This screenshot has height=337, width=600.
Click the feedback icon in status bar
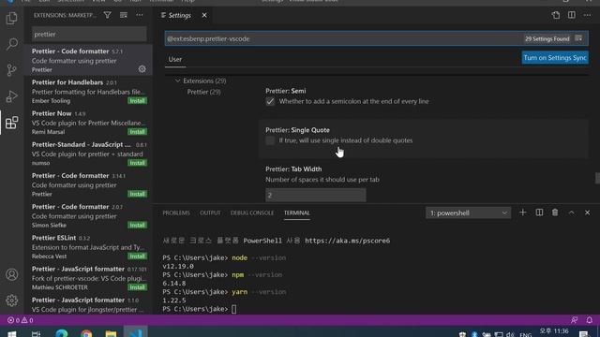click(x=574, y=320)
